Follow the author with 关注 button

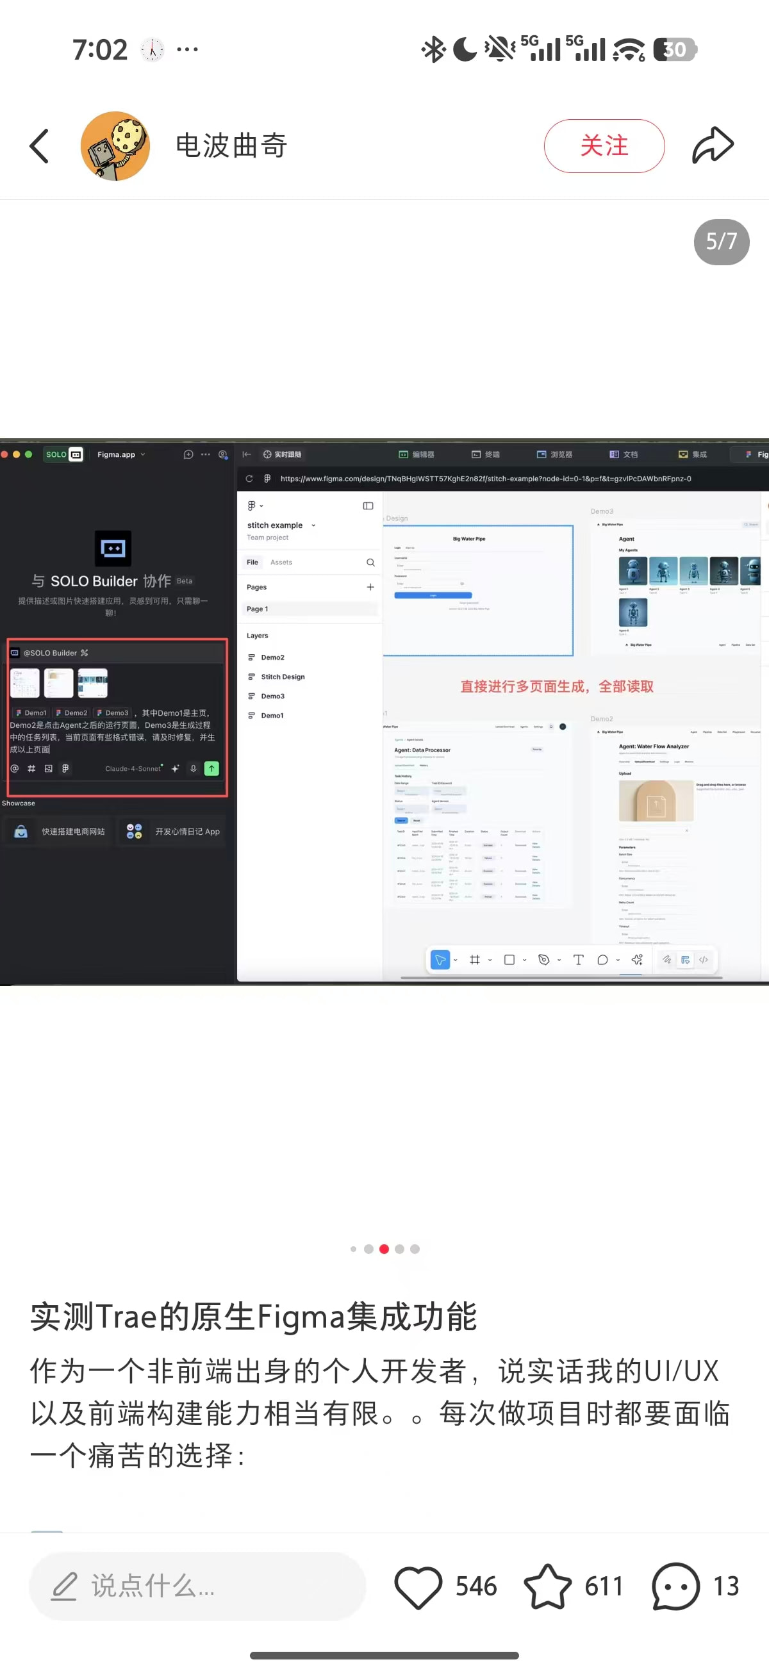pos(604,146)
